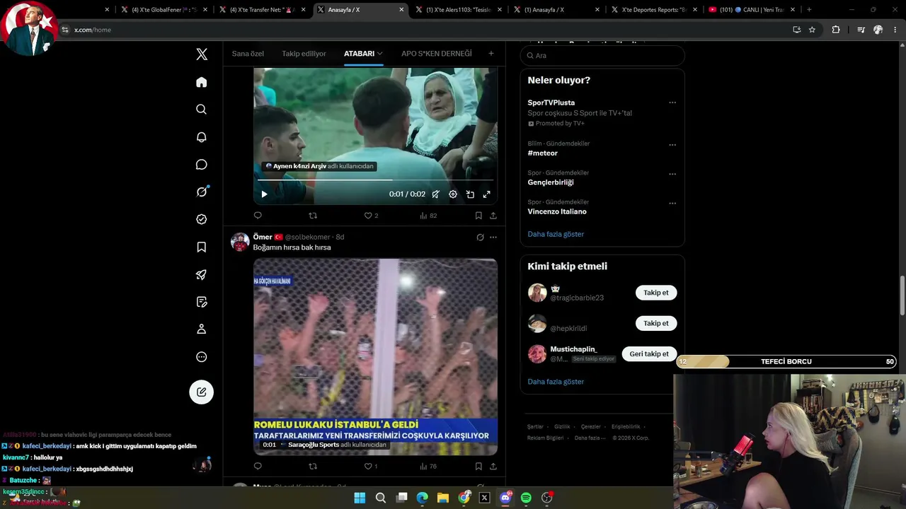Image resolution: width=906 pixels, height=509 pixels.
Task: Open Notifications bell in the sidebar
Action: click(x=202, y=137)
